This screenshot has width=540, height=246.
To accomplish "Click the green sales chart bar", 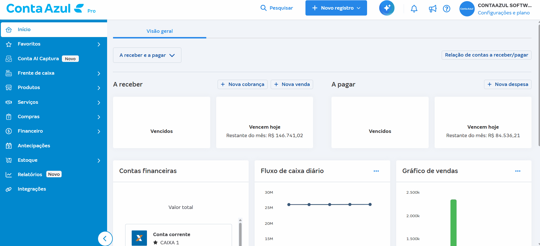I will click(x=454, y=223).
